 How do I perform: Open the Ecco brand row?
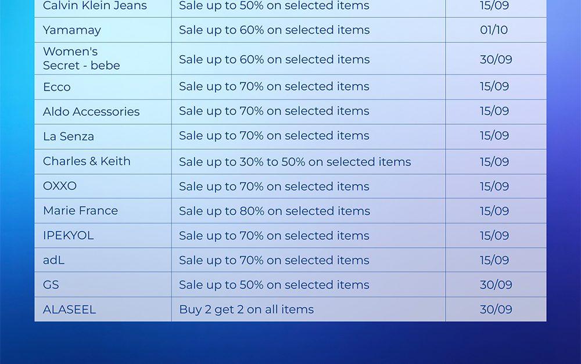click(57, 87)
